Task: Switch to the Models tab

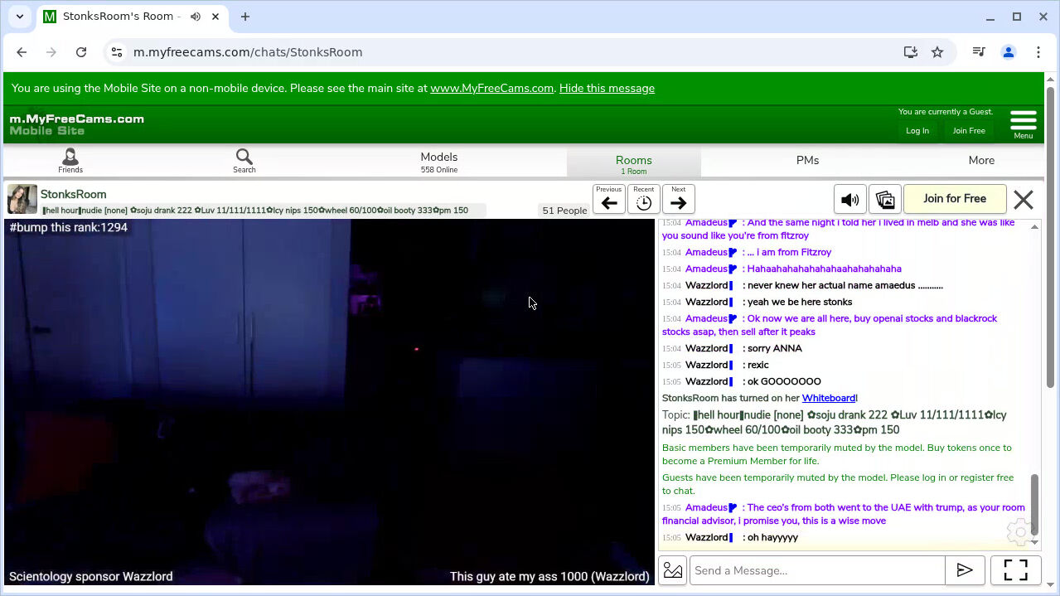Action: 438,161
